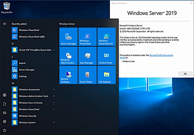Click the Windows Administrative Tools tile
Viewport: 194px width, 135px height.
pos(68,56)
